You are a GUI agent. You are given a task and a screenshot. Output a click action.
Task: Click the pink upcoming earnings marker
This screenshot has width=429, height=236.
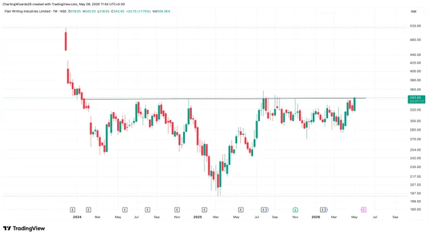point(363,210)
